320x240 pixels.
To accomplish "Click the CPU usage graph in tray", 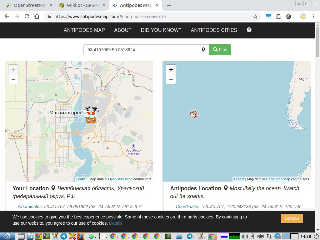I will [x=234, y=236].
